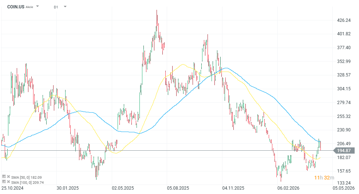Click the 06.02.2026 date axis label
359x194 pixels.
click(x=288, y=188)
